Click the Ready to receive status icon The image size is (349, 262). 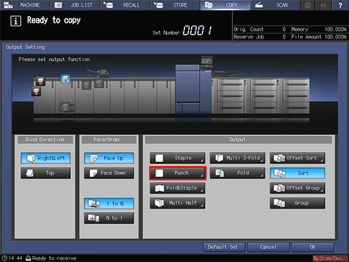point(28,258)
